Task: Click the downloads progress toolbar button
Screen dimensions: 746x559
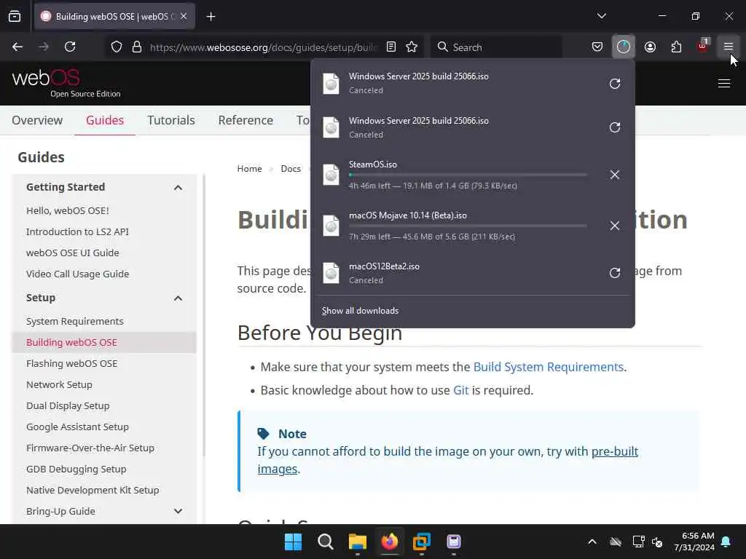Action: (624, 47)
